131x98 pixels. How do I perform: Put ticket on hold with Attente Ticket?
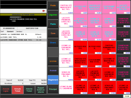pyautogui.click(x=29, y=90)
